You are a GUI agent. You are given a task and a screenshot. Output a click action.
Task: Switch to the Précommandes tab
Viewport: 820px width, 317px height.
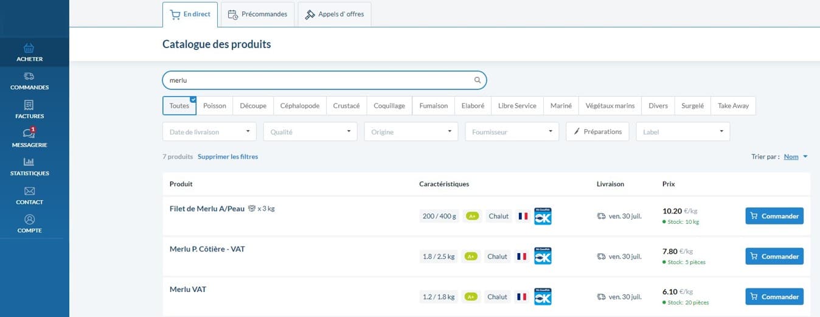pyautogui.click(x=259, y=15)
